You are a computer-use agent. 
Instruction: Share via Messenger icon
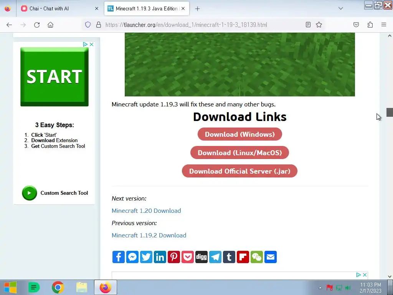click(132, 257)
